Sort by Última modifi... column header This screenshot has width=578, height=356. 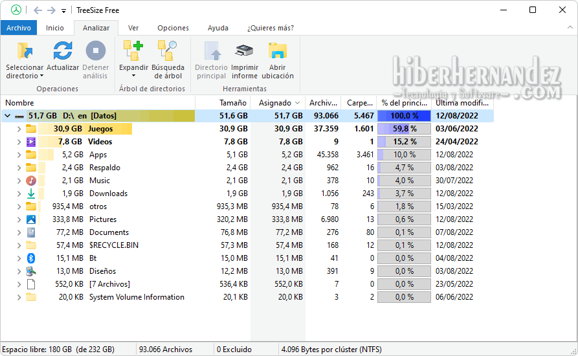pyautogui.click(x=462, y=103)
